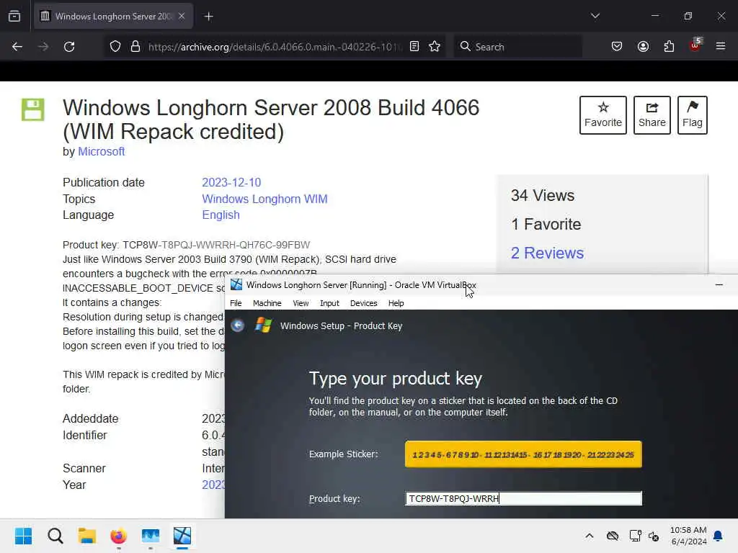
Task: Open taskbar Search magnifier
Action: tap(55, 536)
